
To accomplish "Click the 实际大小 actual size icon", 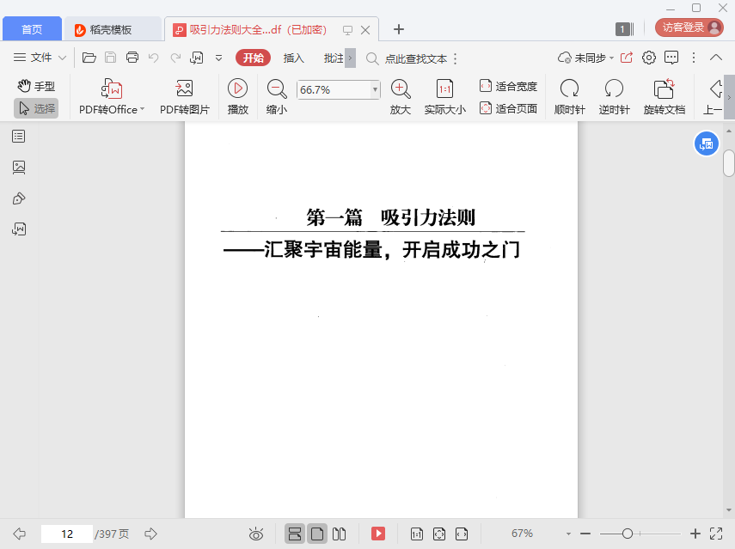I will 444,88.
